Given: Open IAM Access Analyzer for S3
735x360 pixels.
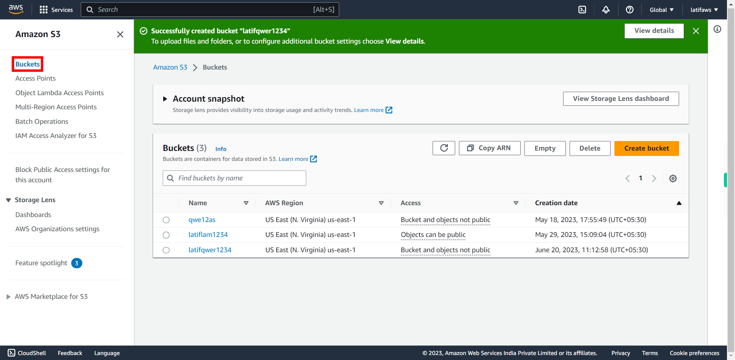Looking at the screenshot, I should pos(56,136).
